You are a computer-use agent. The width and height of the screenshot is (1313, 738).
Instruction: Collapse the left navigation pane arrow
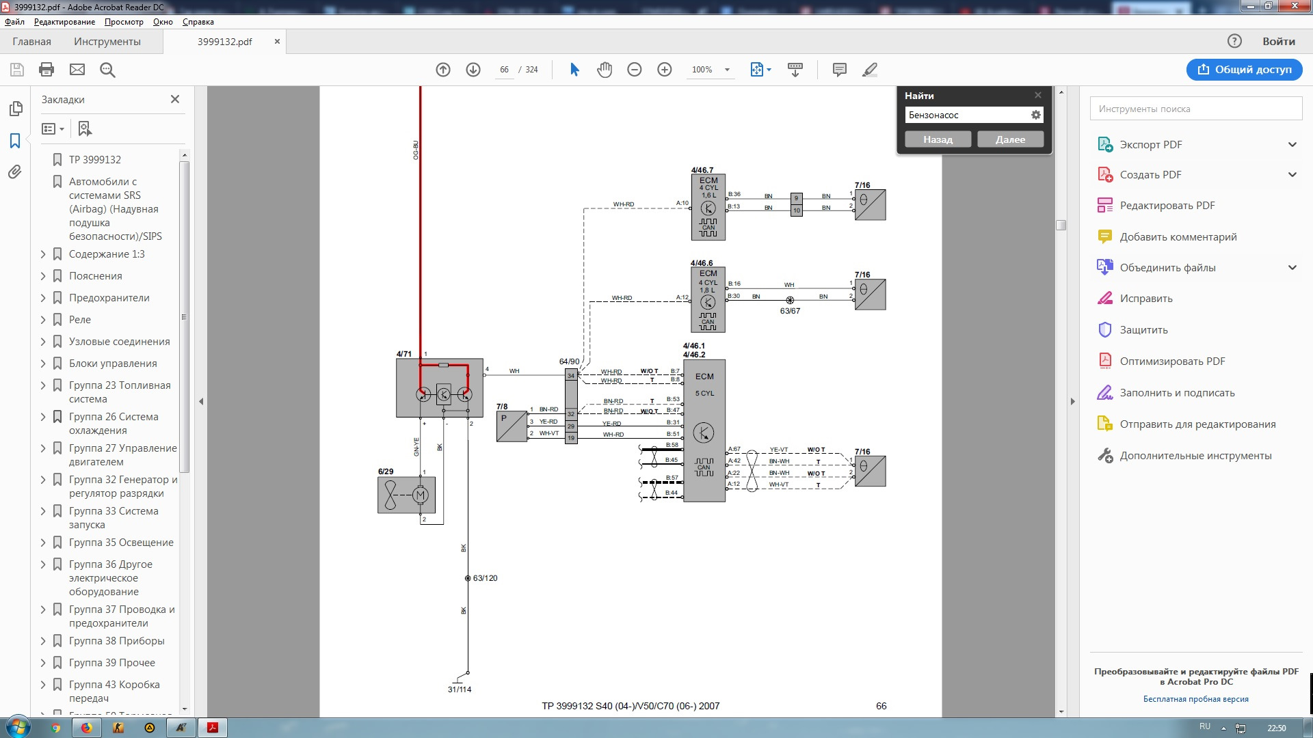(201, 401)
